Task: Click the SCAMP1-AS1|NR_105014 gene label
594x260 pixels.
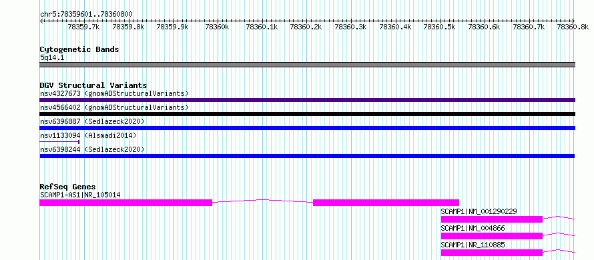Action: [x=80, y=195]
